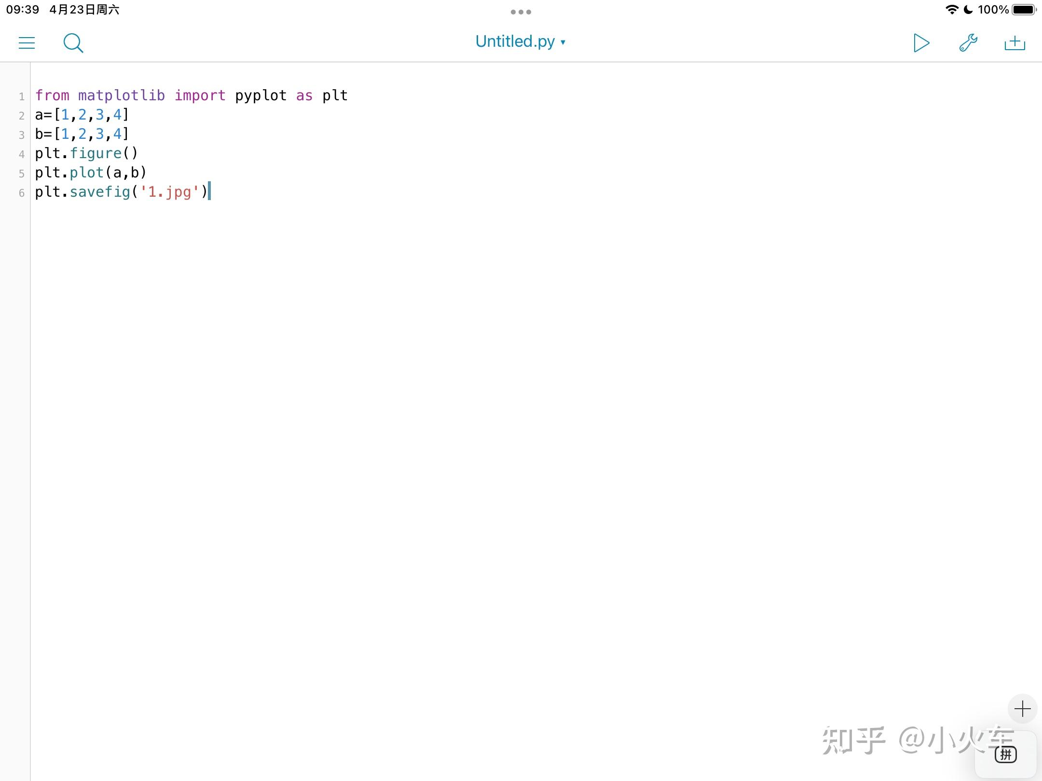Click line number 6 in gutter

(22, 193)
